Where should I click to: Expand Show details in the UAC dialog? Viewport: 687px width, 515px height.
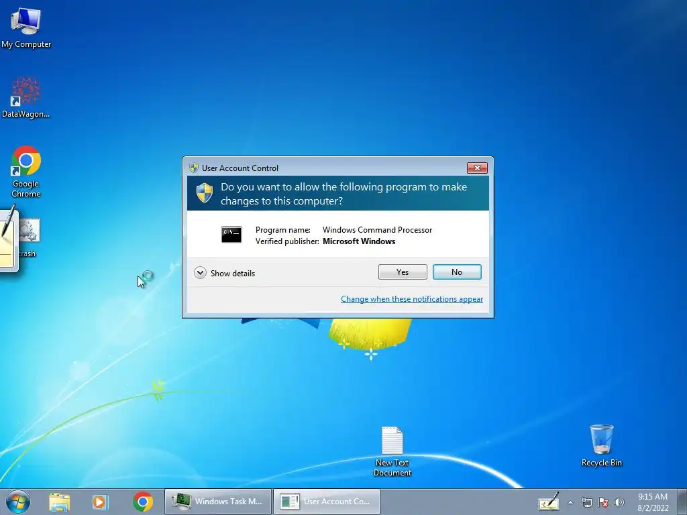[225, 274]
